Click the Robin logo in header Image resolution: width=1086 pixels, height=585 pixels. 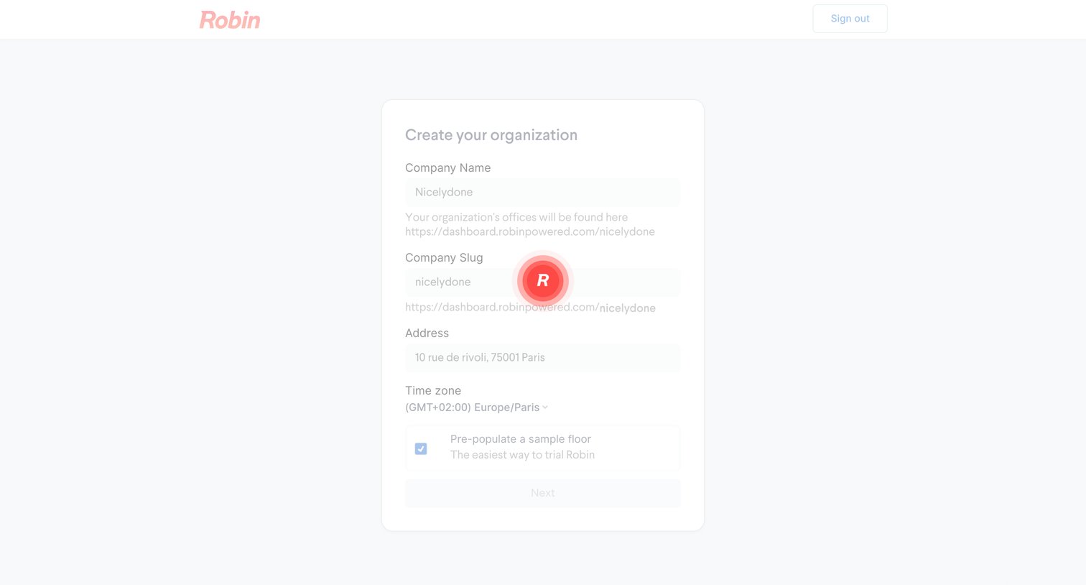(x=230, y=19)
